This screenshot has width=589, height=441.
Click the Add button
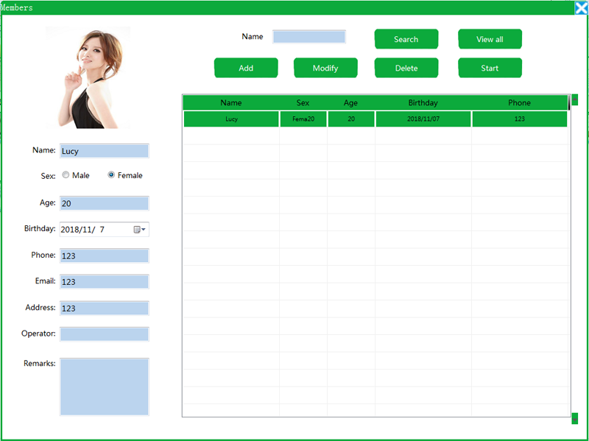pos(246,68)
